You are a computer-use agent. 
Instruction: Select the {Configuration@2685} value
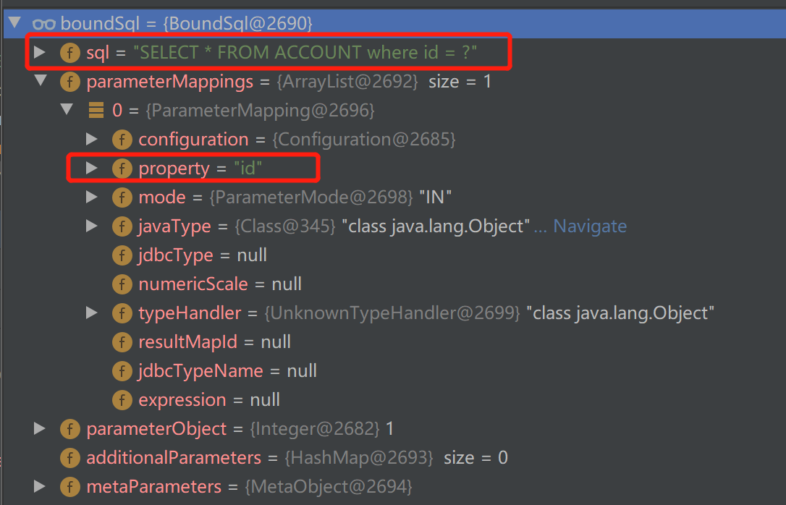point(364,140)
